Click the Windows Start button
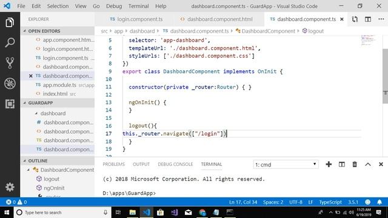388x218 pixels. point(7,213)
